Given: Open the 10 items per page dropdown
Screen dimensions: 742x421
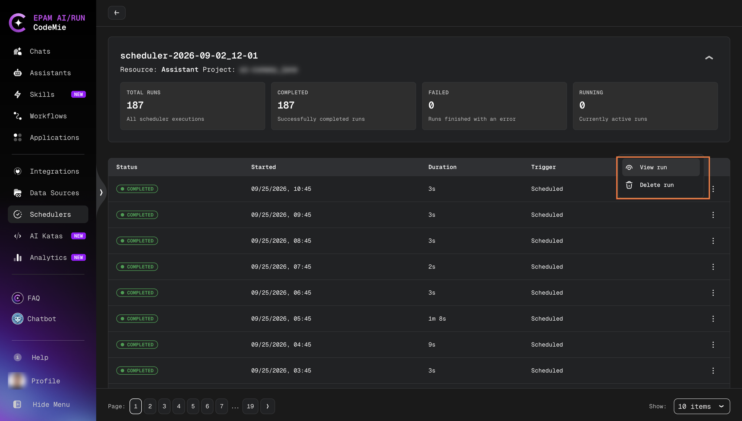Looking at the screenshot, I should (x=702, y=406).
